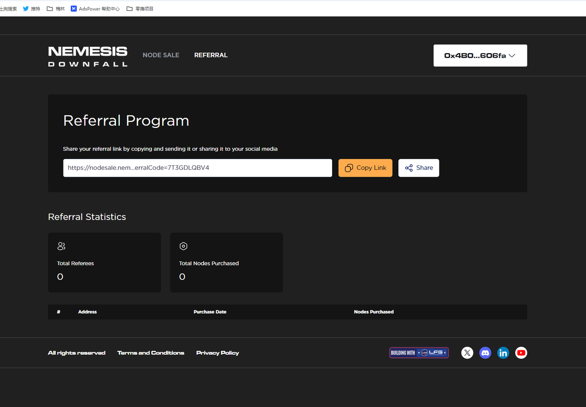Screen dimensions: 586x407
Task: Click the Share button
Action: (x=419, y=168)
